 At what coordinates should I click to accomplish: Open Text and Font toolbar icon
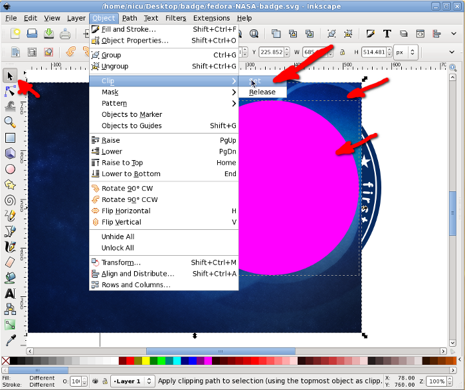click(387, 33)
